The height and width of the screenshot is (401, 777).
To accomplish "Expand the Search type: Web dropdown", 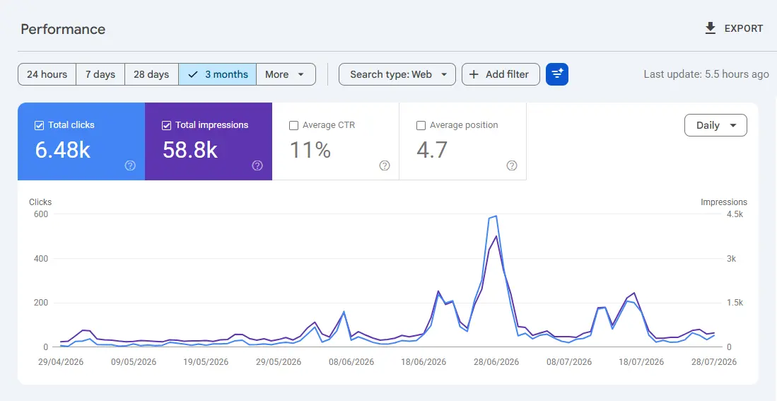I will [x=397, y=74].
